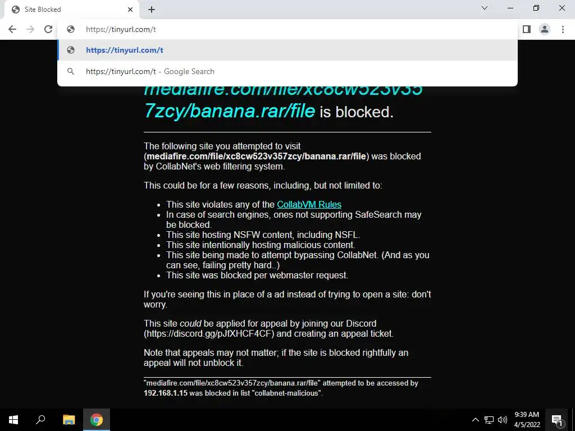Open the Chrome three-dot menu
Image resolution: width=575 pixels, height=431 pixels.
coord(563,29)
